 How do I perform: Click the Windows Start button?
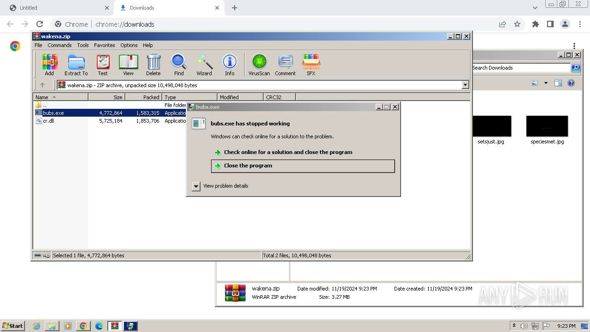click(x=13, y=326)
